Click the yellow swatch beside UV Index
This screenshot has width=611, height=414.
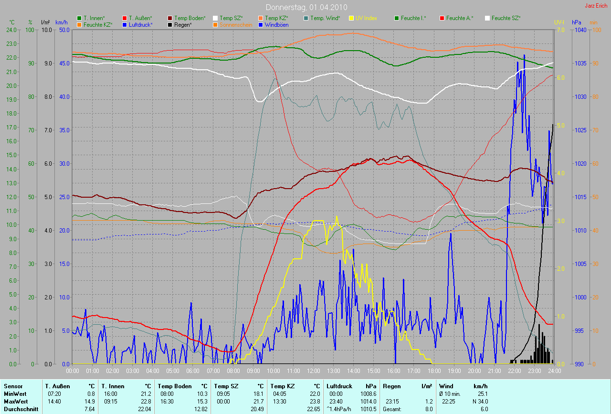point(351,18)
